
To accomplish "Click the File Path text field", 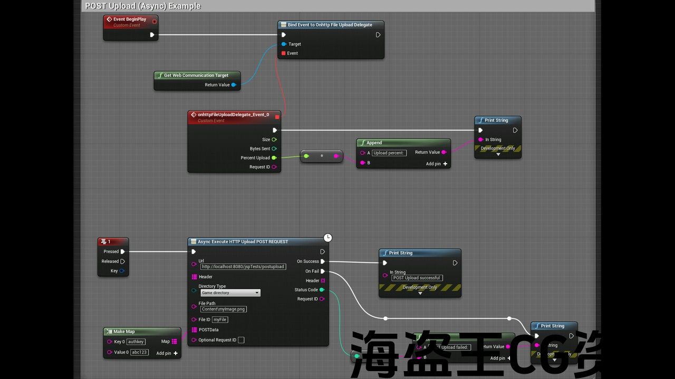I will (x=224, y=310).
